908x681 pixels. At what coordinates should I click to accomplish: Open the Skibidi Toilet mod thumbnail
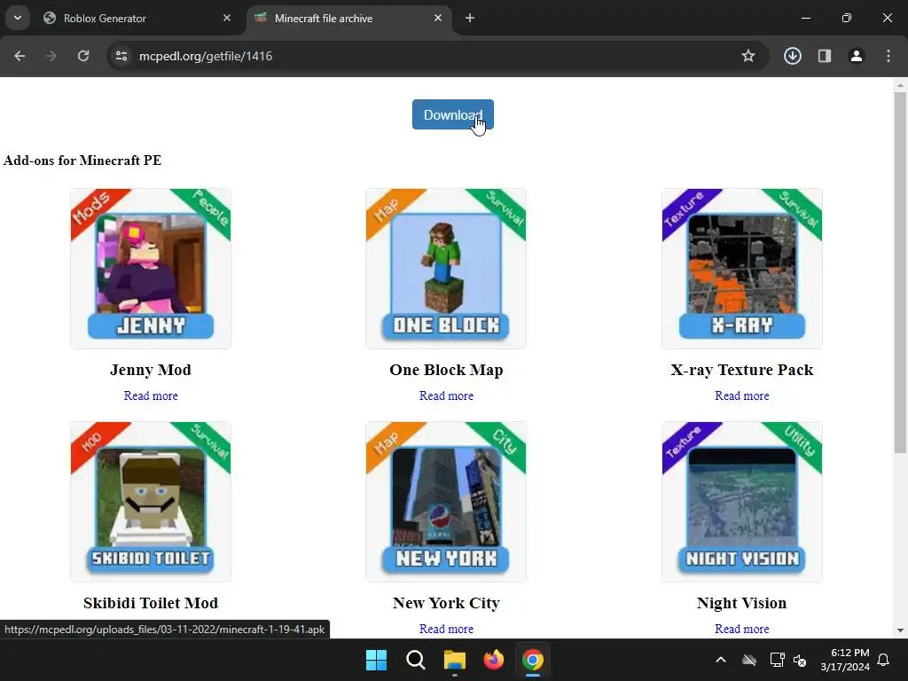coord(151,502)
